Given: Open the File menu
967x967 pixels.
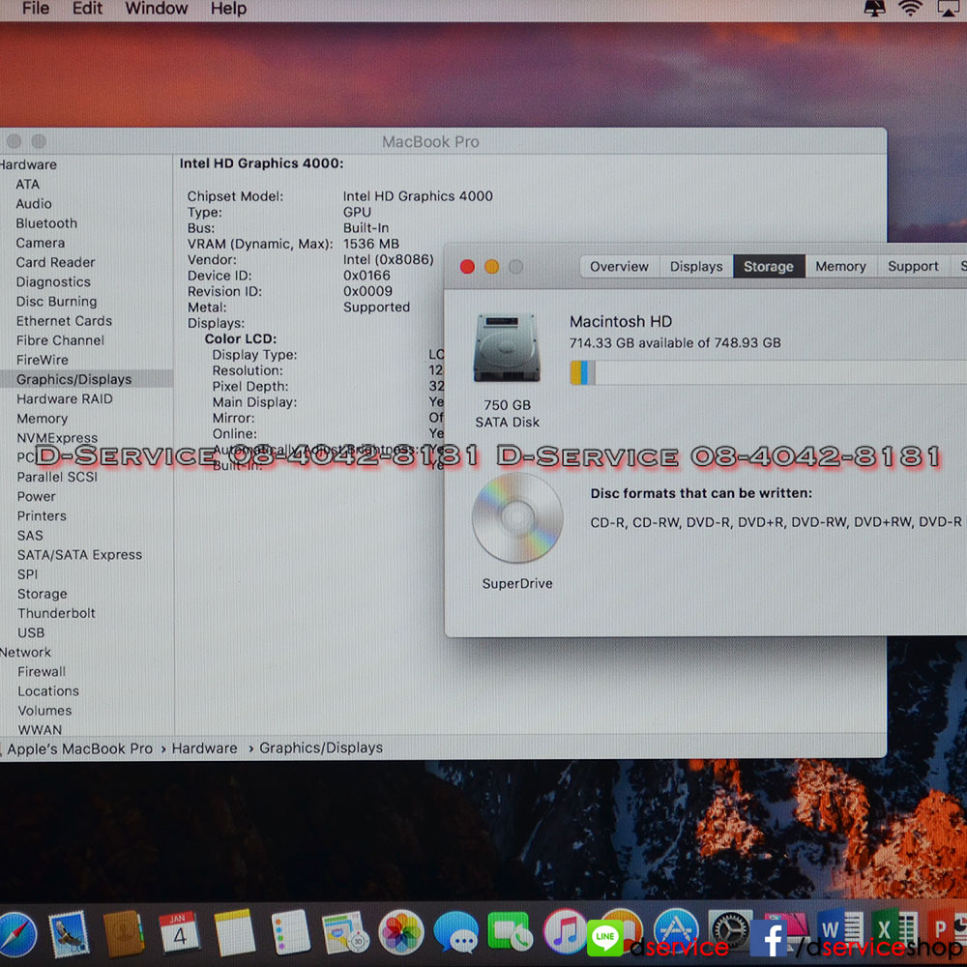Looking at the screenshot, I should click(36, 9).
